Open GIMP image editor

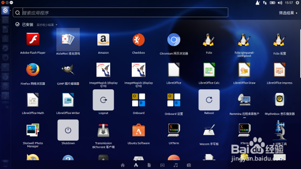[68, 69]
